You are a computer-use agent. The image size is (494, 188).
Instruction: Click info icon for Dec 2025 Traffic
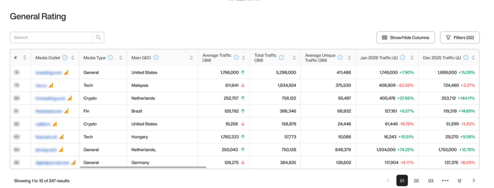pos(465,57)
